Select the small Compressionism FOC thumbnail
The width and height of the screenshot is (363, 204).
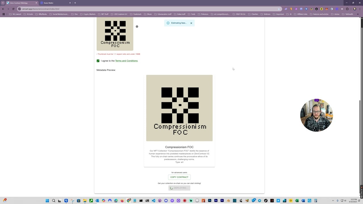[115, 34]
